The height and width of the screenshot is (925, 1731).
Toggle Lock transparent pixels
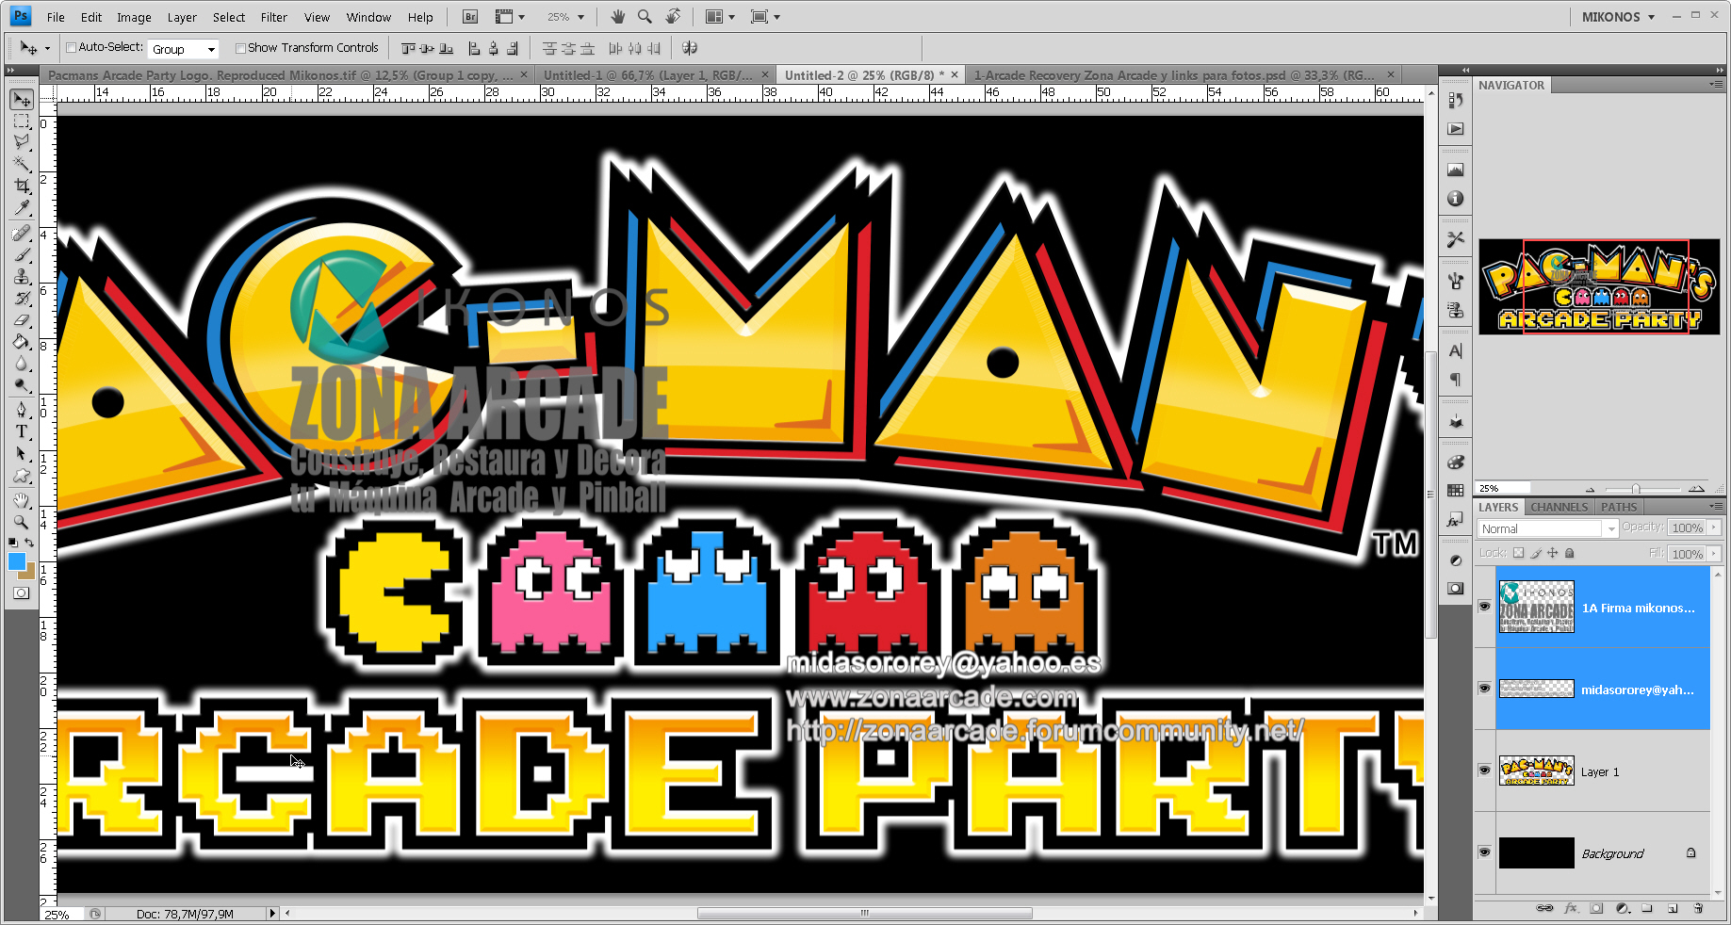[1518, 553]
